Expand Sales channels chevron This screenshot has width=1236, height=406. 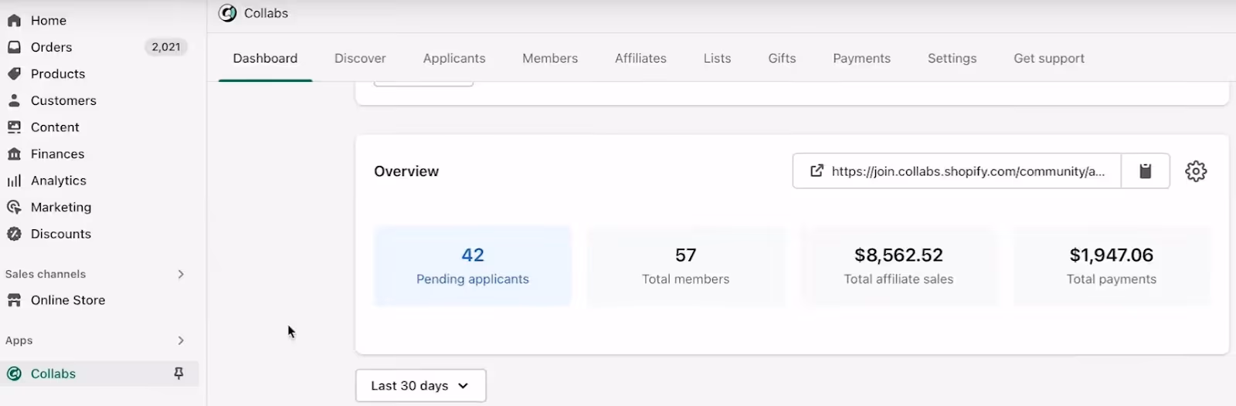181,274
